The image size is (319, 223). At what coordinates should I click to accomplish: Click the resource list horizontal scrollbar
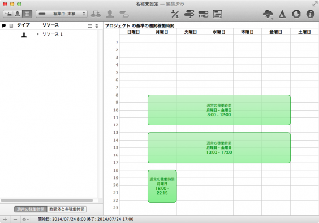coord(47,200)
